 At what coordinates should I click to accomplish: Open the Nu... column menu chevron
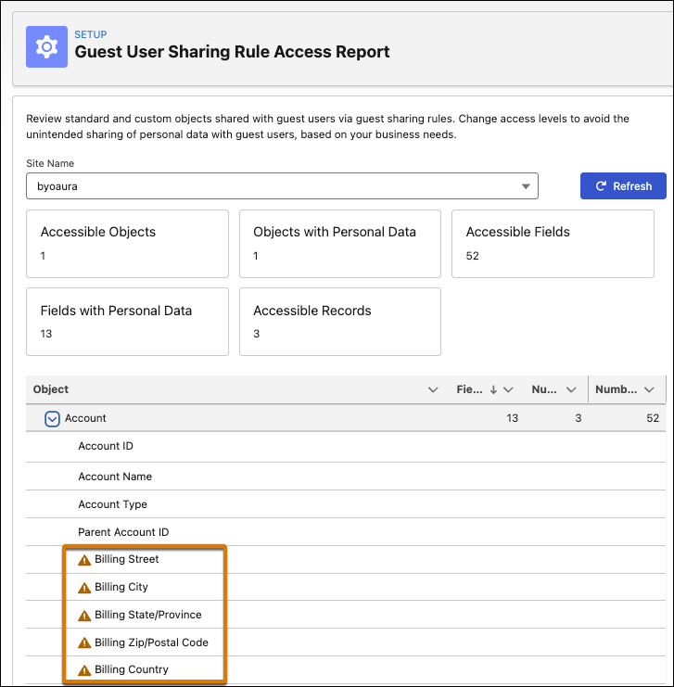point(571,389)
